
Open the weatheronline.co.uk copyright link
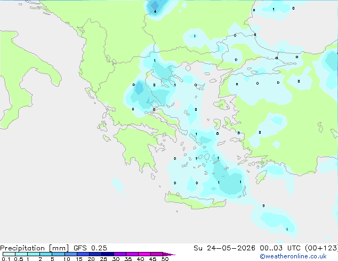coord(293,256)
